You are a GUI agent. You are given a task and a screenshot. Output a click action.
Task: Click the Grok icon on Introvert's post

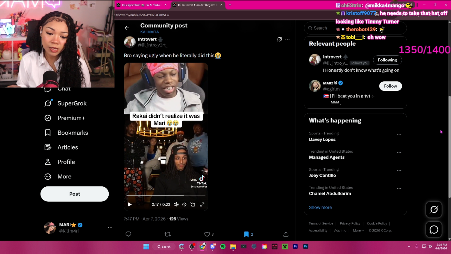pos(280,39)
